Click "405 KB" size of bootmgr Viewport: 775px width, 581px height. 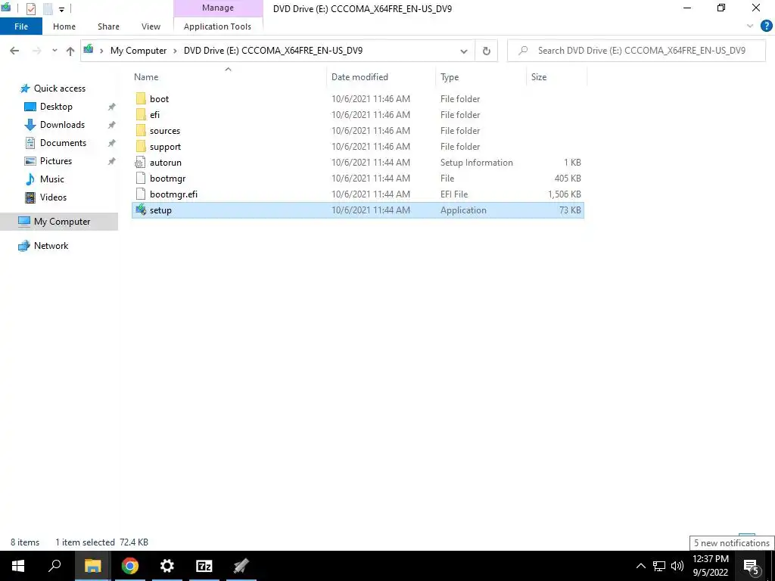pyautogui.click(x=568, y=179)
